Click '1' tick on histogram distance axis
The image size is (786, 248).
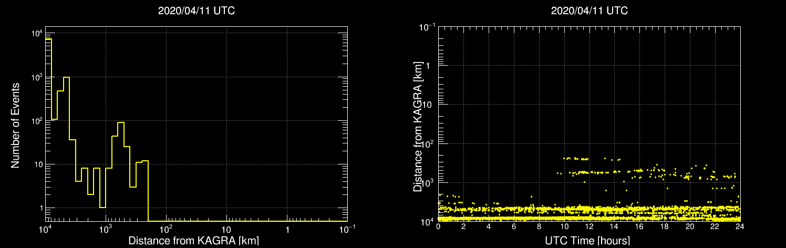(287, 230)
